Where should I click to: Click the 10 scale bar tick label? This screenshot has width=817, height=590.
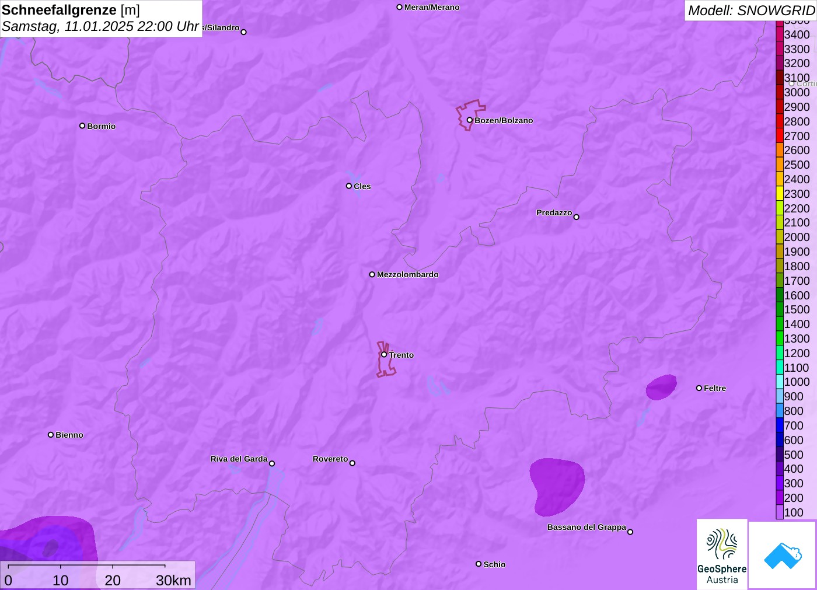coord(61,580)
